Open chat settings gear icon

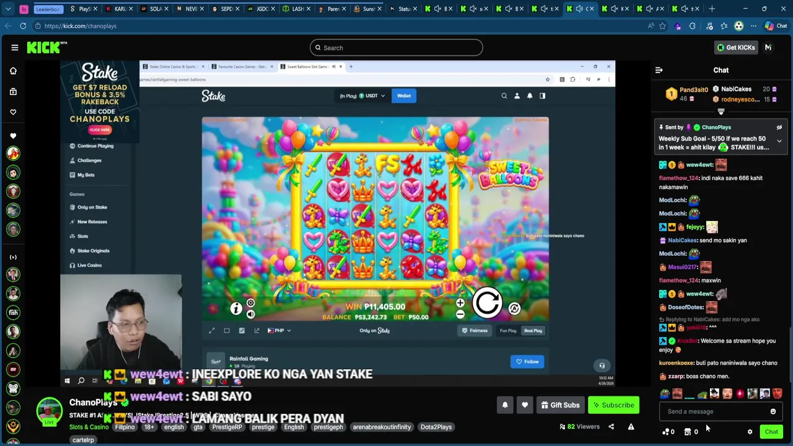coord(750,432)
